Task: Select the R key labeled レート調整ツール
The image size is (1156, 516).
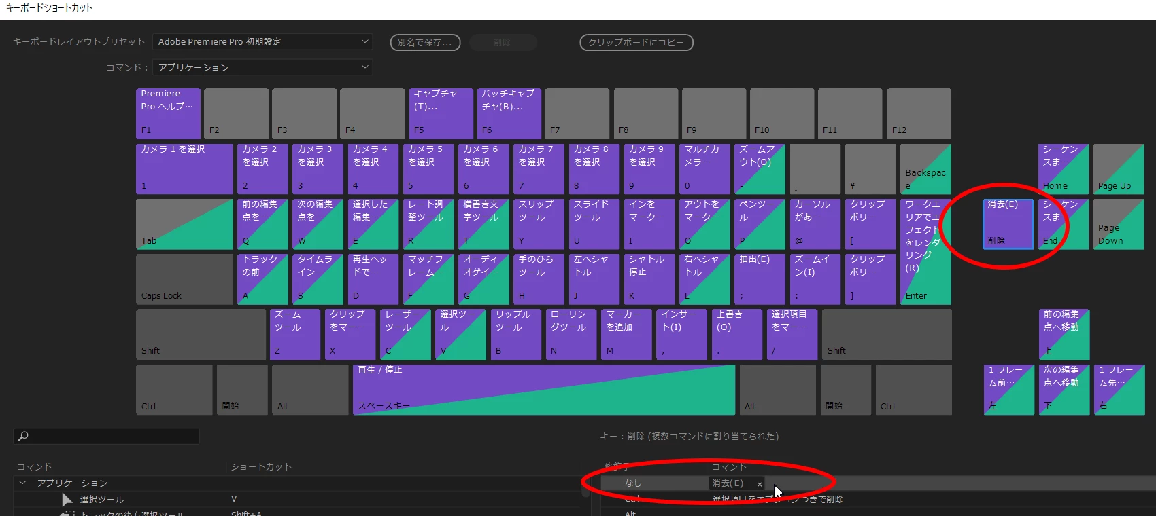Action: point(428,223)
